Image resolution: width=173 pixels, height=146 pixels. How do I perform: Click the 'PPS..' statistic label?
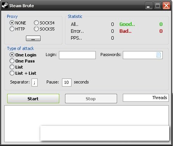[76, 38]
